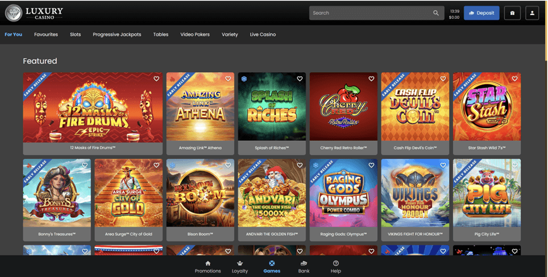Open the Variety tab

coord(230,34)
